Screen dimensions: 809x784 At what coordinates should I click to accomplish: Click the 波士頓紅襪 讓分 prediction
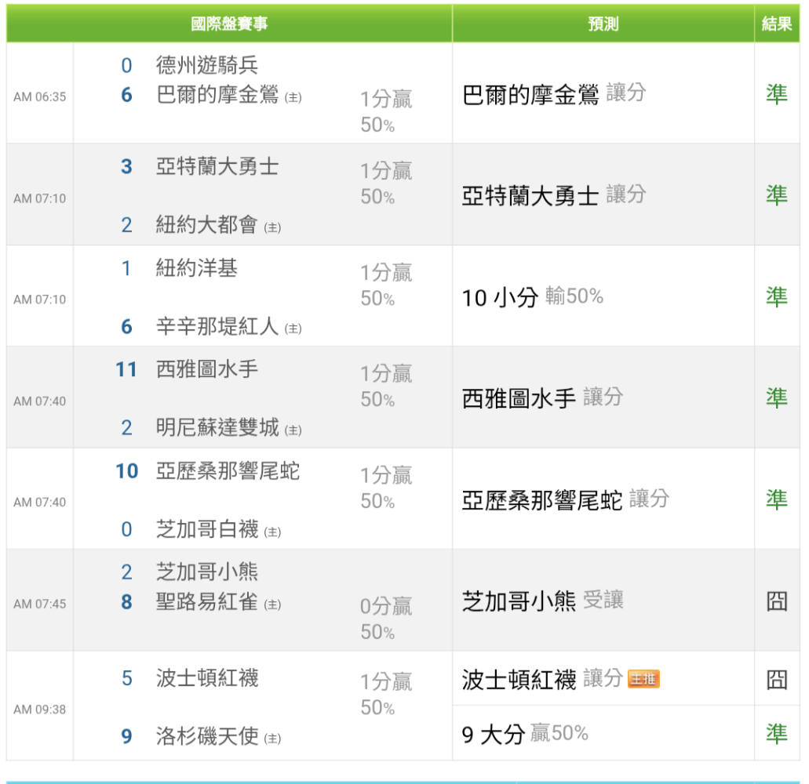[541, 679]
